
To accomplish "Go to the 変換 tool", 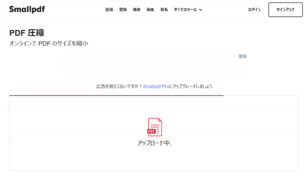I will pyautogui.click(x=123, y=10).
